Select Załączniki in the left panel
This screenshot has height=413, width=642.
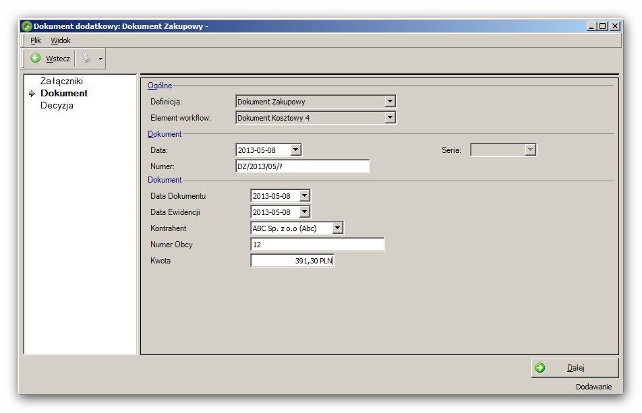coord(61,81)
